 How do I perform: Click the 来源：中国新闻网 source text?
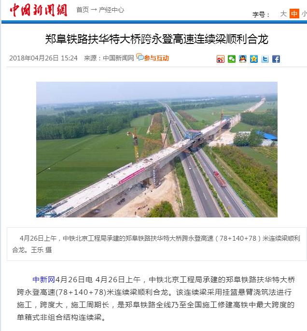[109, 58]
